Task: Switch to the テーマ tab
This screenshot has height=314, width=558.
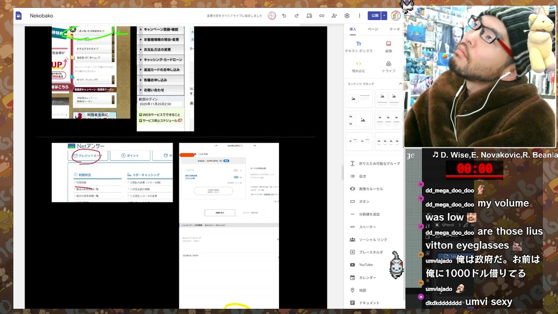Action: (x=395, y=29)
